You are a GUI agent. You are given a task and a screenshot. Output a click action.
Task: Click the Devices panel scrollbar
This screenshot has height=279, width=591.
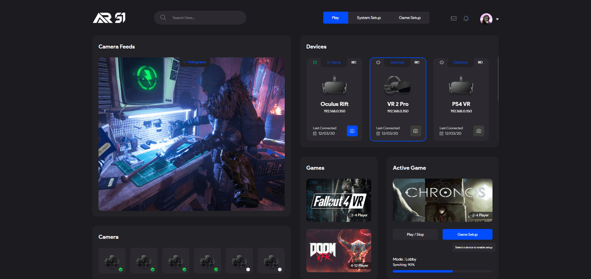[498, 79]
